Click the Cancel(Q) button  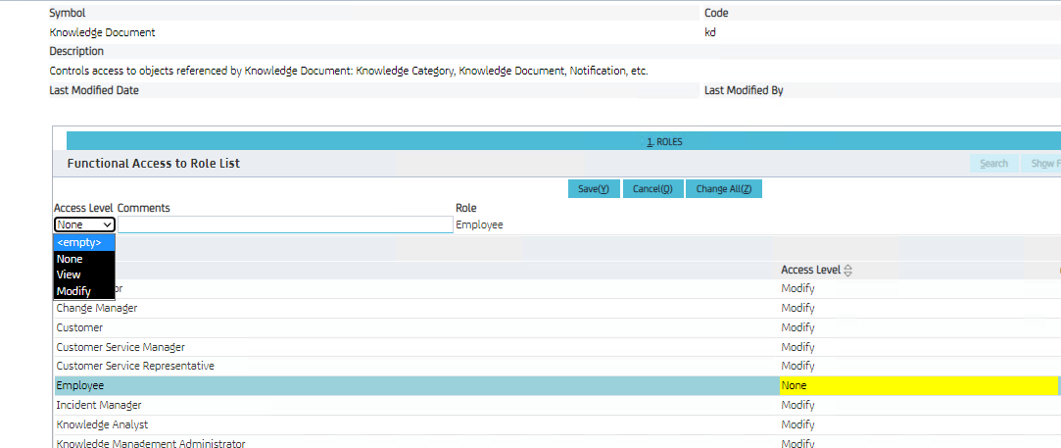[x=651, y=189]
